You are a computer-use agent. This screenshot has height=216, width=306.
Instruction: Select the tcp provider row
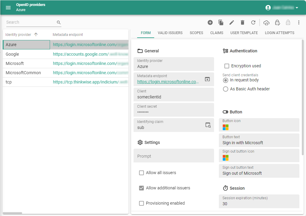point(66,82)
